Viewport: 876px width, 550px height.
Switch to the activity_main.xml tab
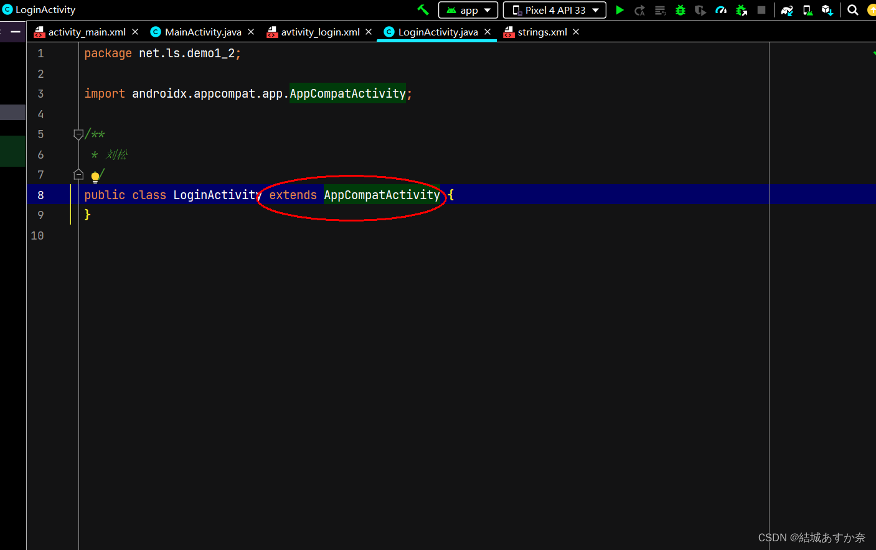coord(87,32)
